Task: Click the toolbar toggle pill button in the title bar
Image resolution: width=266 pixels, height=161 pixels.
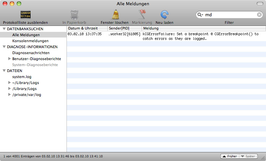Action: click(260, 4)
